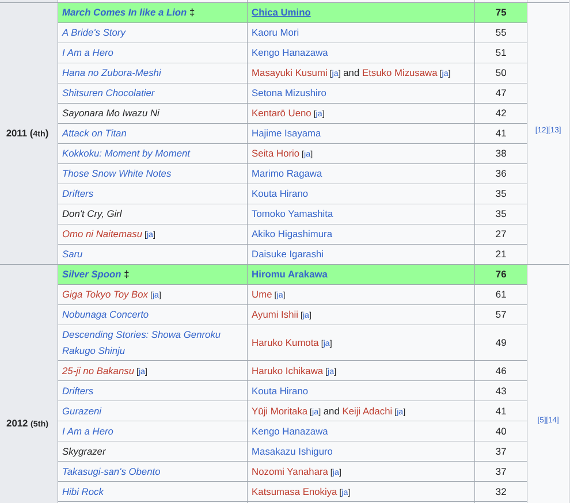570x503 pixels.
Task: Open ja link after Giga Tokyo Toy Box
Action: (x=155, y=295)
